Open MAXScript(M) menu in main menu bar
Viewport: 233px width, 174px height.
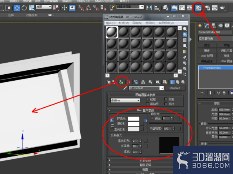(x=105, y=1)
